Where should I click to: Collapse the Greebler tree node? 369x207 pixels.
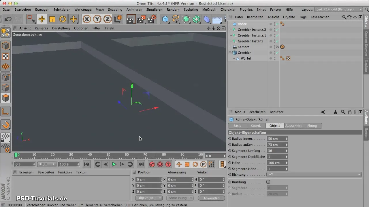(230, 53)
